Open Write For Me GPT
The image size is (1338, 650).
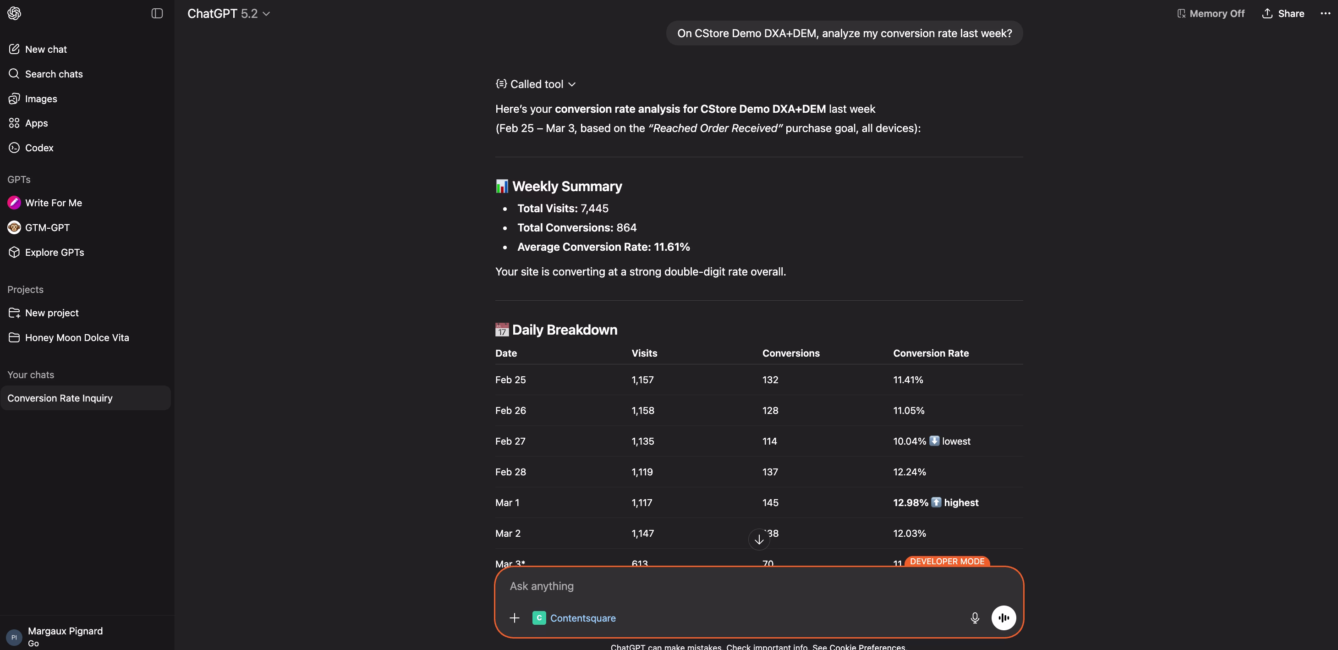coord(53,203)
